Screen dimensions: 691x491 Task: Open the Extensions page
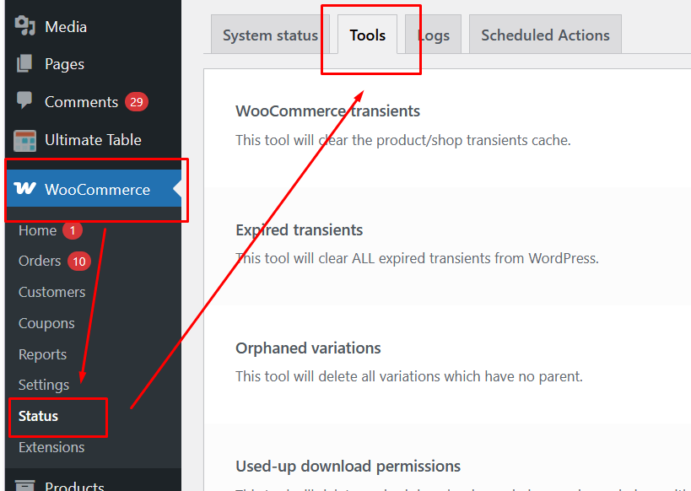click(51, 447)
